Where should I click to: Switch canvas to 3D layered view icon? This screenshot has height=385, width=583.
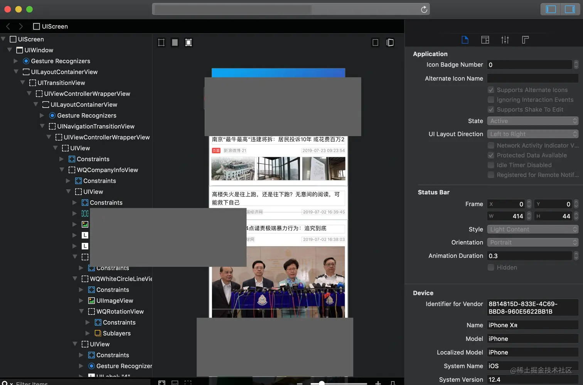click(x=390, y=42)
